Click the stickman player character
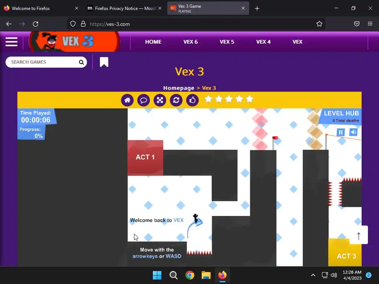This screenshot has height=284, width=379. click(x=195, y=219)
